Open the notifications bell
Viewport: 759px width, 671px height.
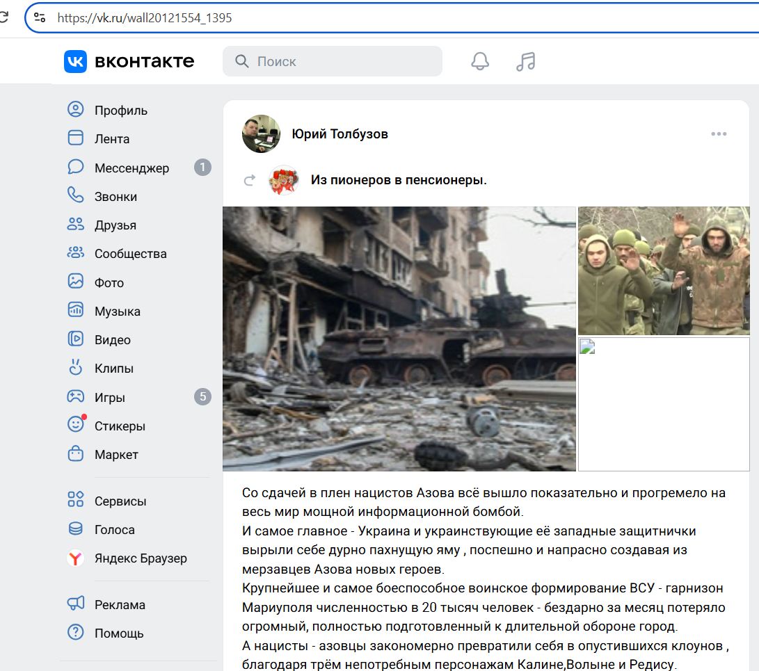[480, 61]
